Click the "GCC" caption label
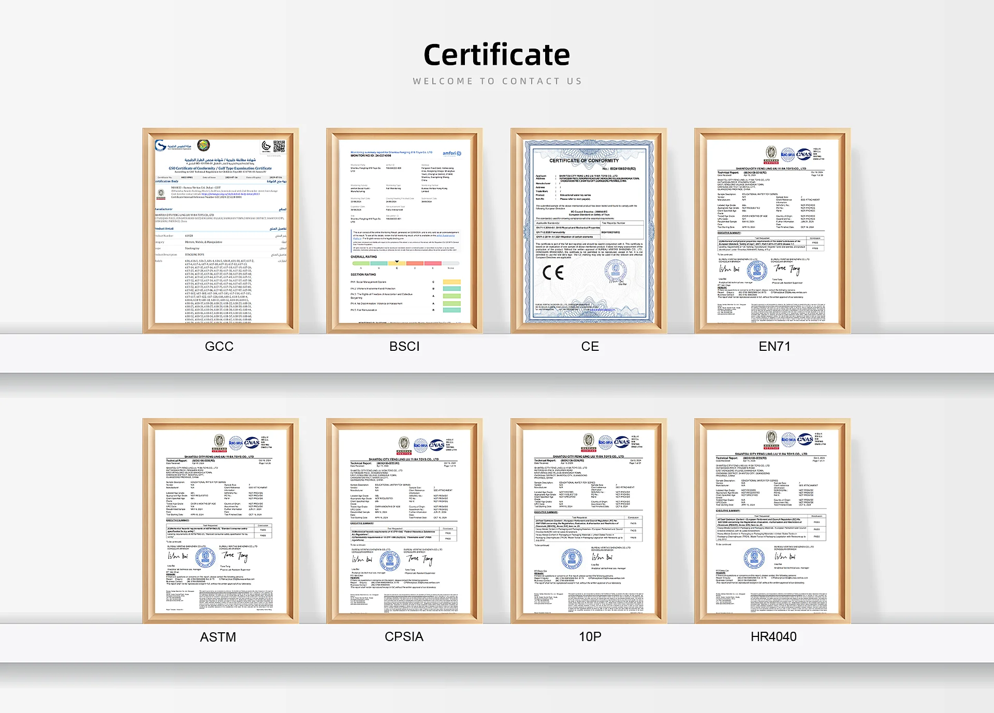The image size is (994, 713). [219, 346]
